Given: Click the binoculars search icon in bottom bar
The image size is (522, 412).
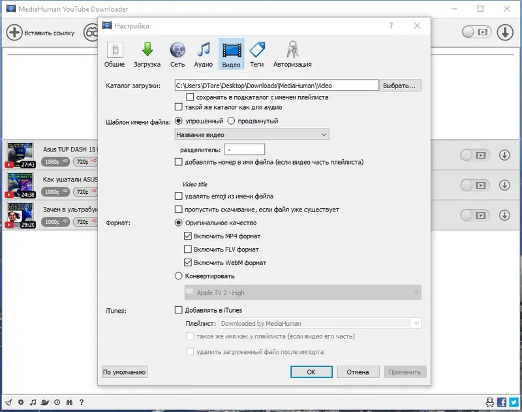Looking at the screenshot, I should click(69, 402).
